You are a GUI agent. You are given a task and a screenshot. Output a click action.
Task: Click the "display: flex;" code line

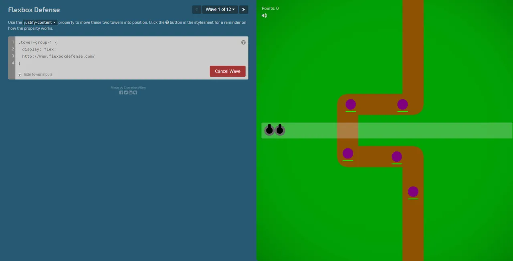(39, 49)
